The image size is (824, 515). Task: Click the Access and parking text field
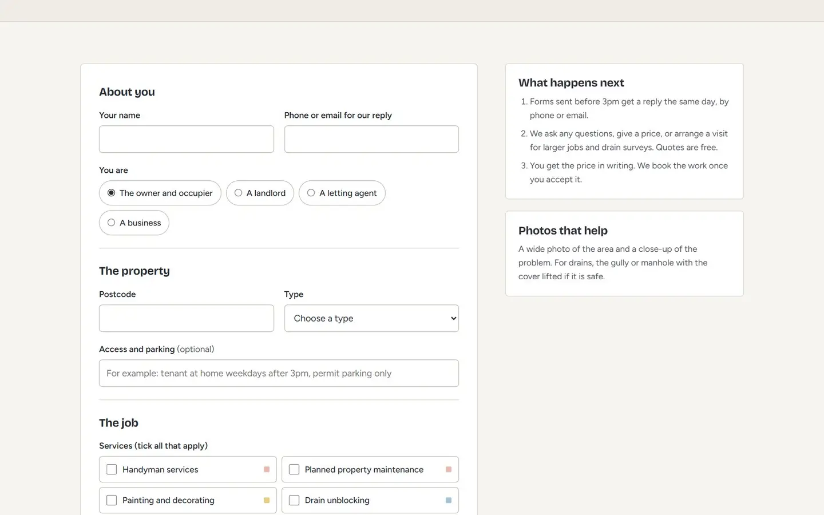coord(279,373)
